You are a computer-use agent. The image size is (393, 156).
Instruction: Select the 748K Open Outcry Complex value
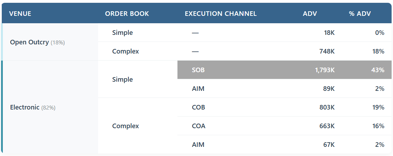[x=327, y=51]
